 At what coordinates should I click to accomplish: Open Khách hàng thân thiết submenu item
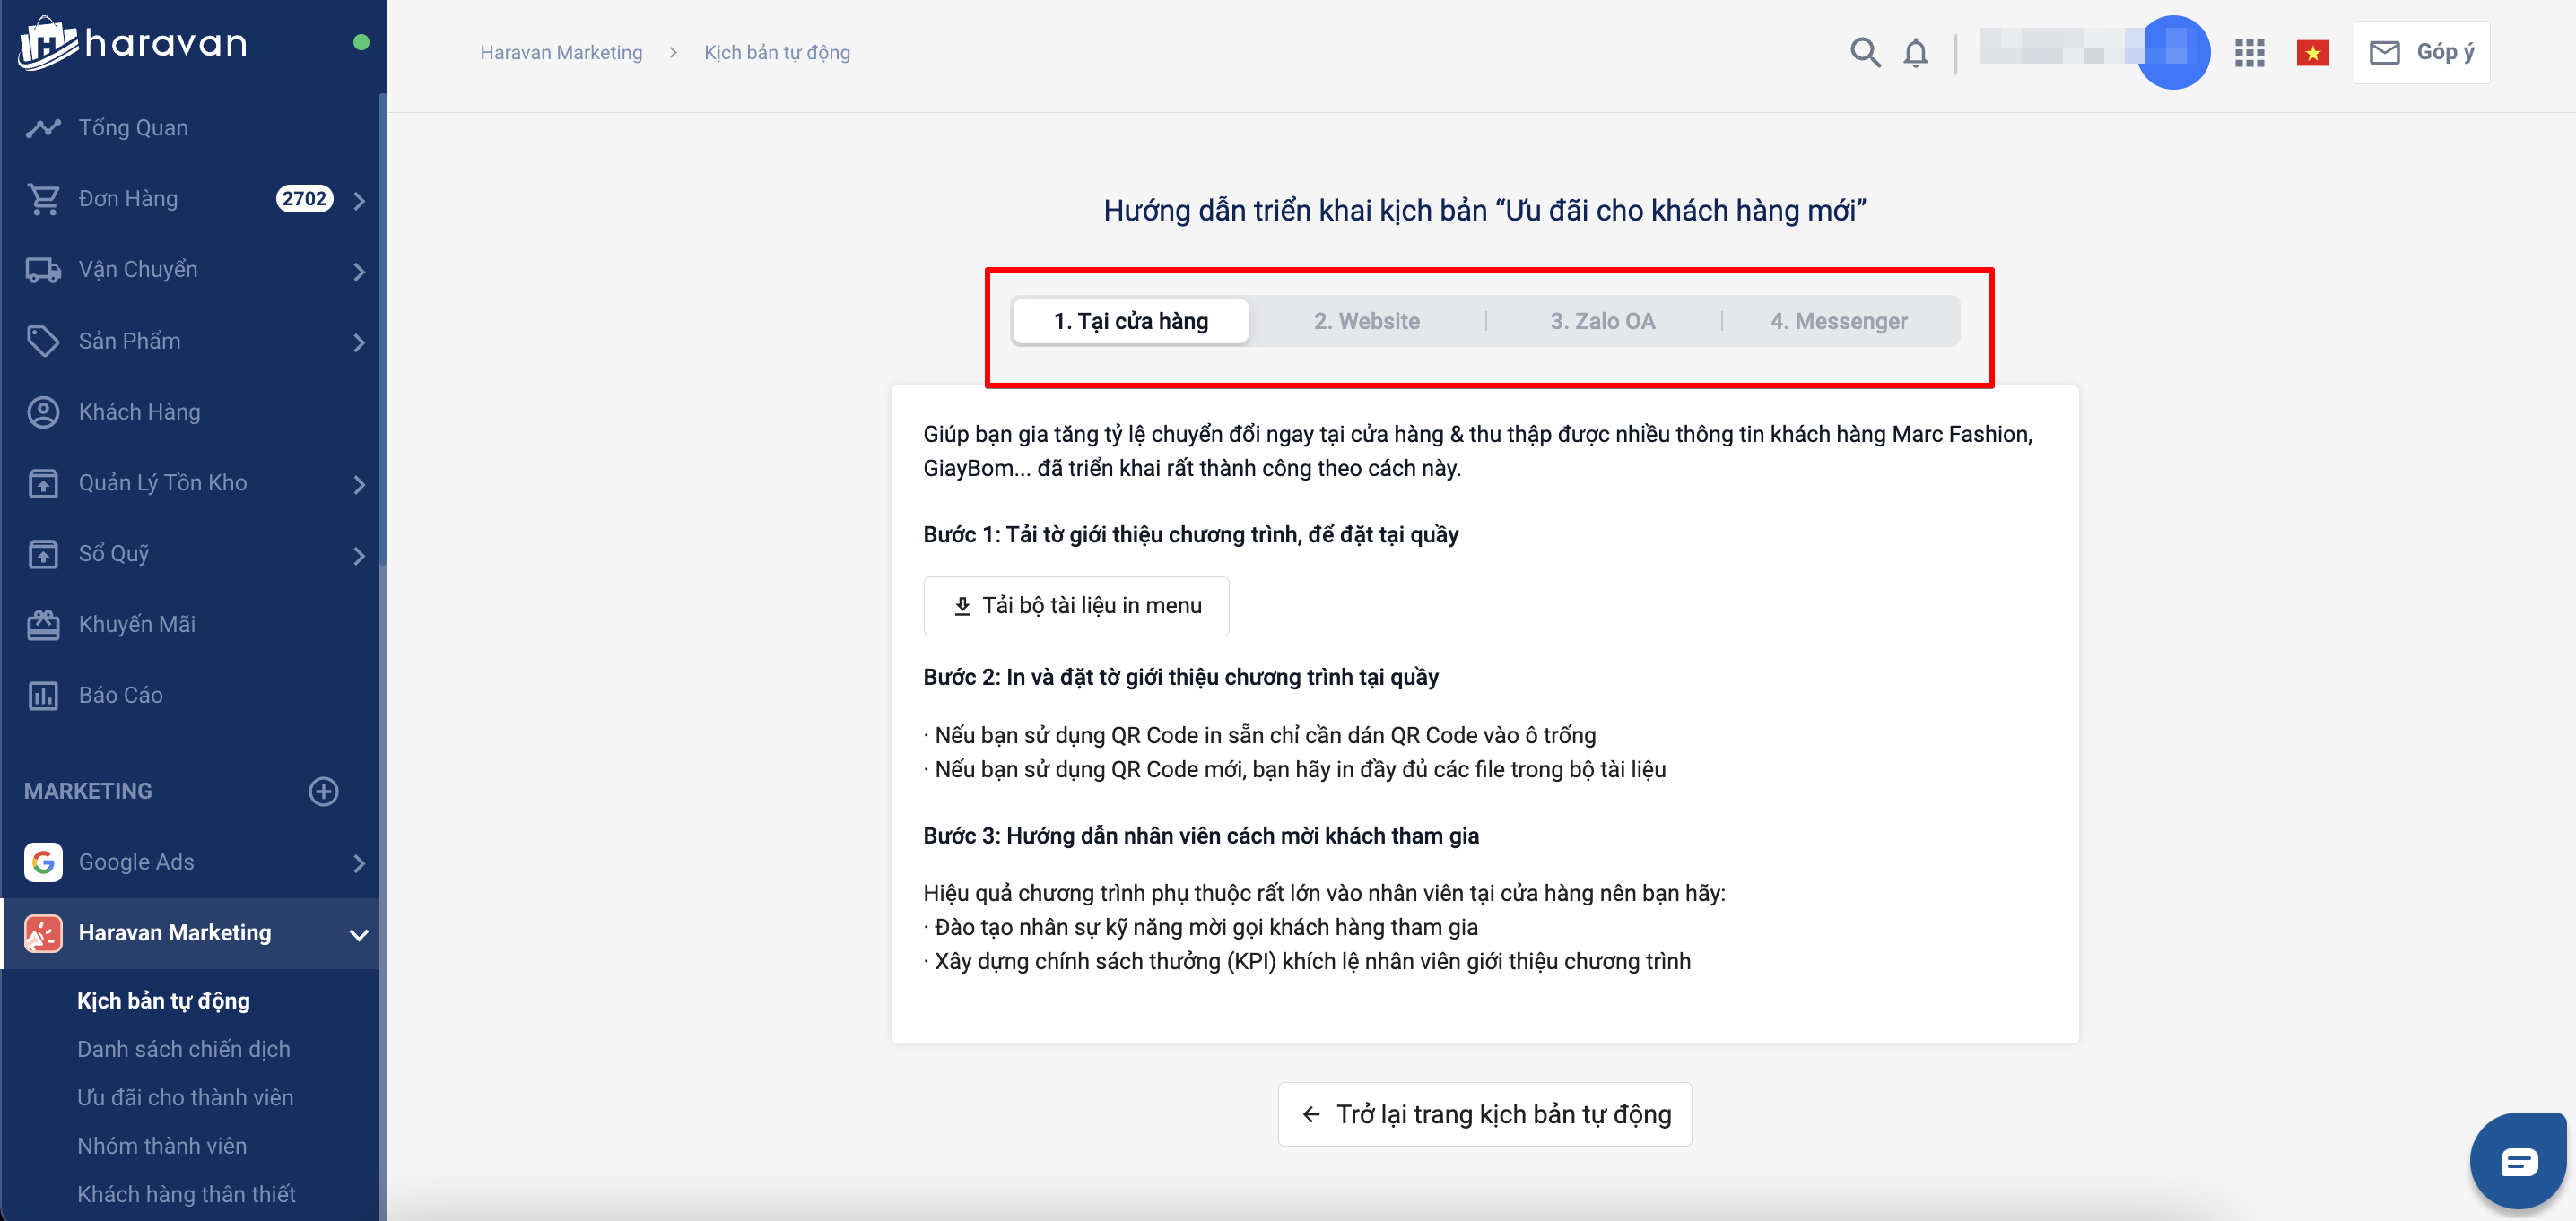(186, 1193)
